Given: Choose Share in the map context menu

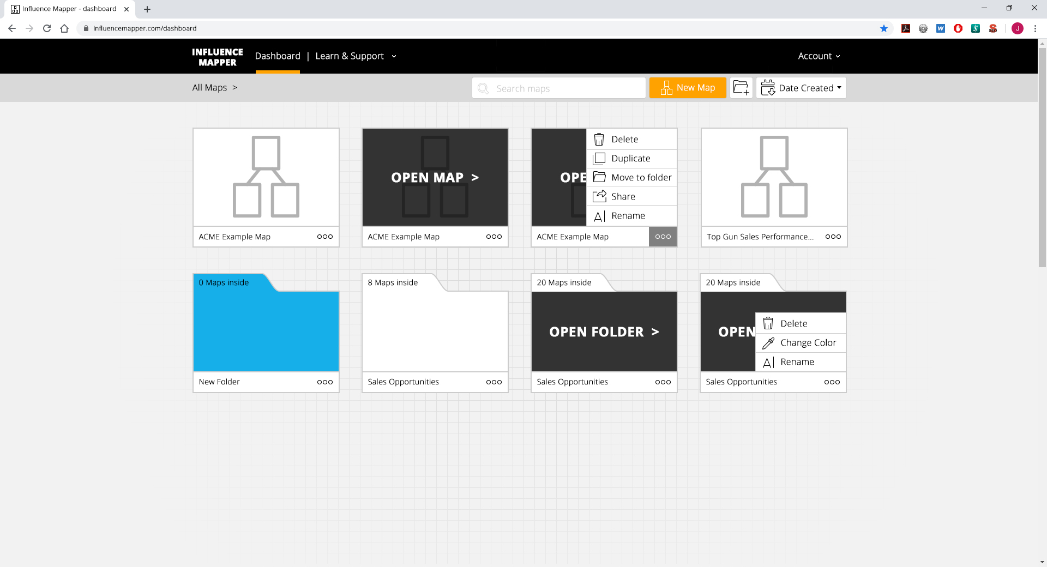Looking at the screenshot, I should pos(631,197).
